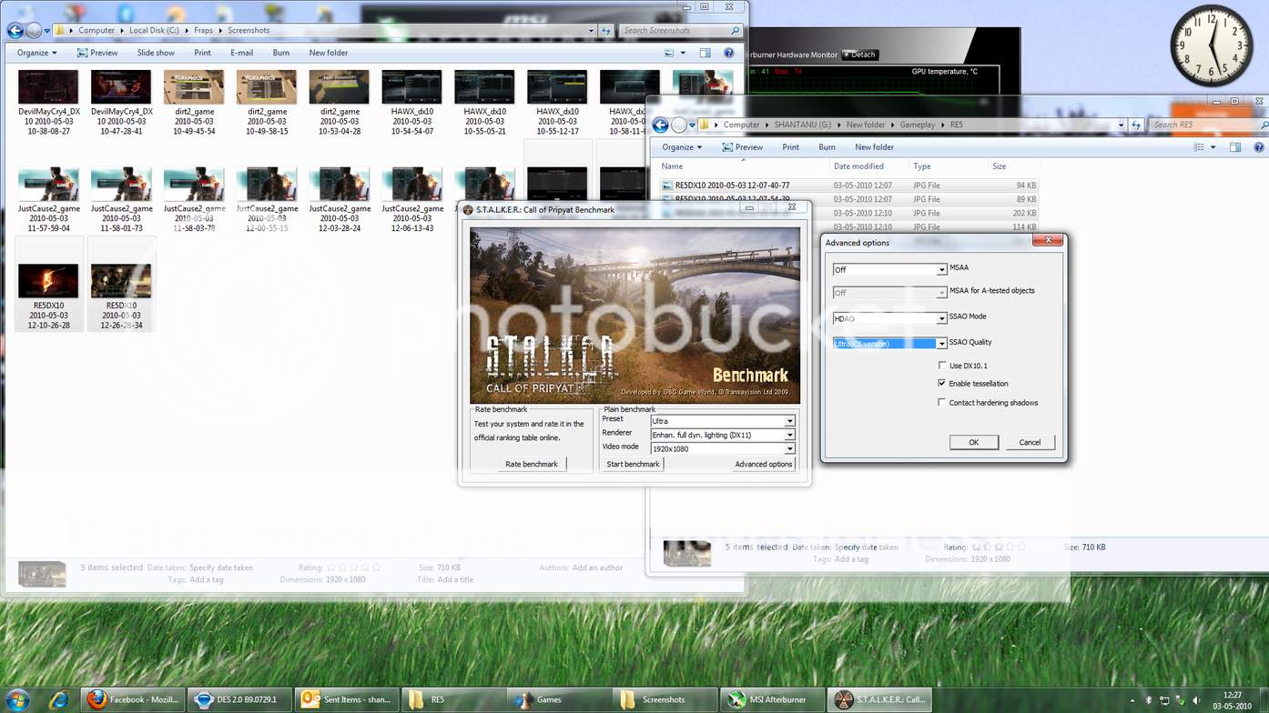Click Gameplay in RE5 address path

(x=917, y=125)
